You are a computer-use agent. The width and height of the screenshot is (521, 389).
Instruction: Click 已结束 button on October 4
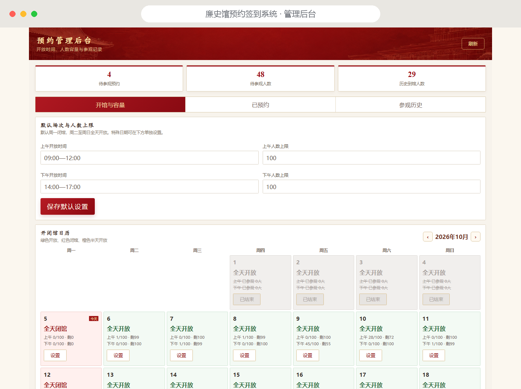[436, 299]
